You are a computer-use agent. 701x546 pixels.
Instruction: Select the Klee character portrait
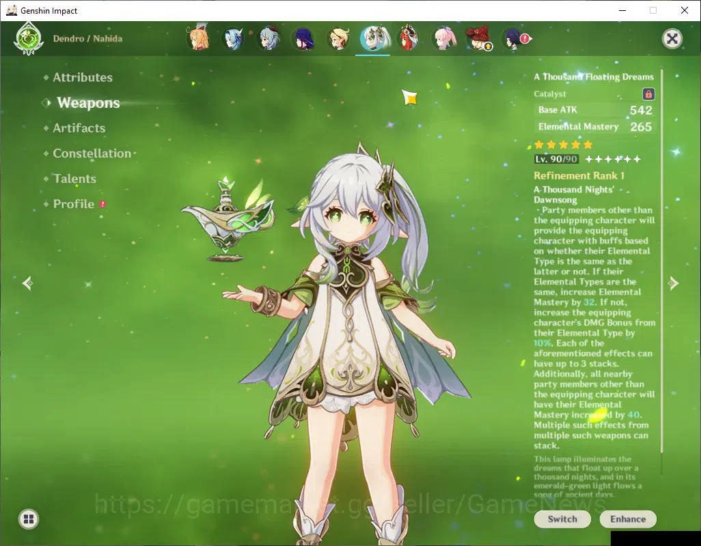pyautogui.click(x=478, y=38)
